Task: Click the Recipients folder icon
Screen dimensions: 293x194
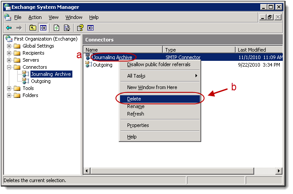Action: pyautogui.click(x=17, y=53)
